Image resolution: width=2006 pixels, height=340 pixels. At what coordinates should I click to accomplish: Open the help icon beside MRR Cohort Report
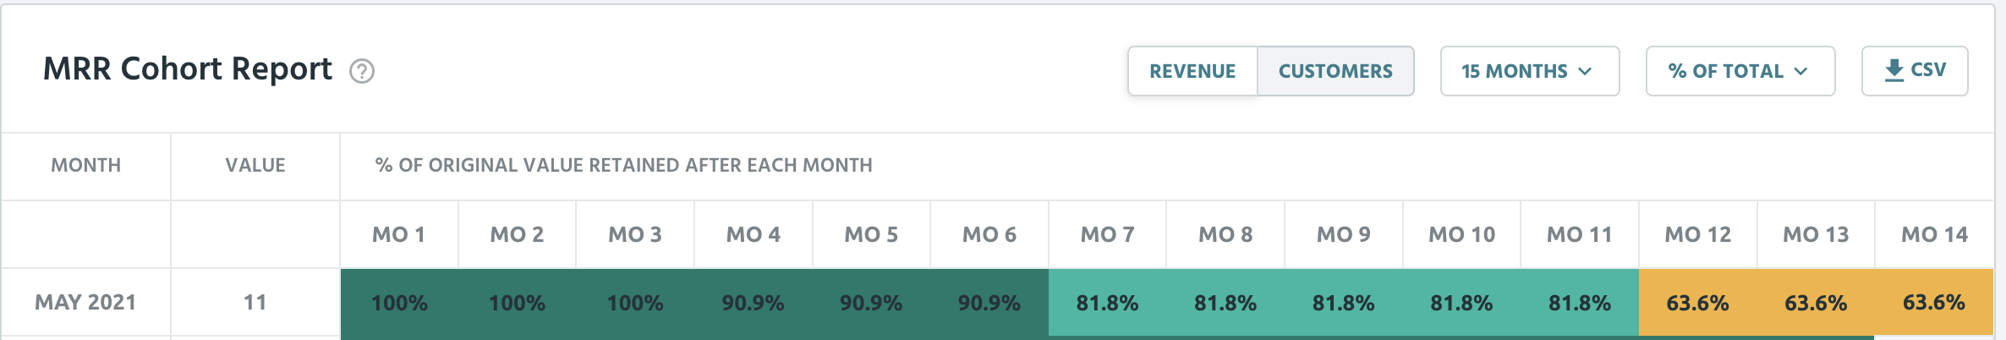[x=362, y=71]
